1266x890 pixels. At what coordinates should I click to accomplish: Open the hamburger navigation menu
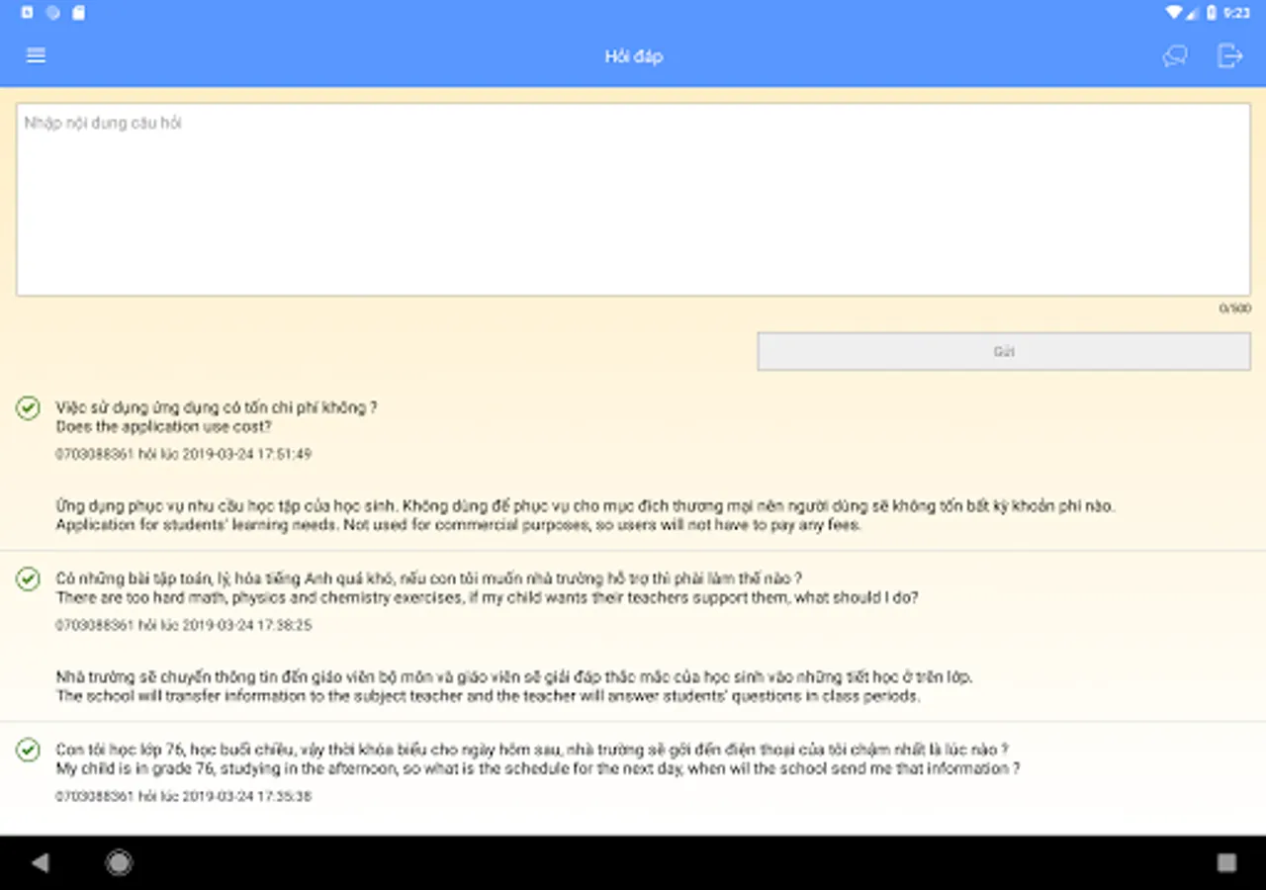coord(37,55)
